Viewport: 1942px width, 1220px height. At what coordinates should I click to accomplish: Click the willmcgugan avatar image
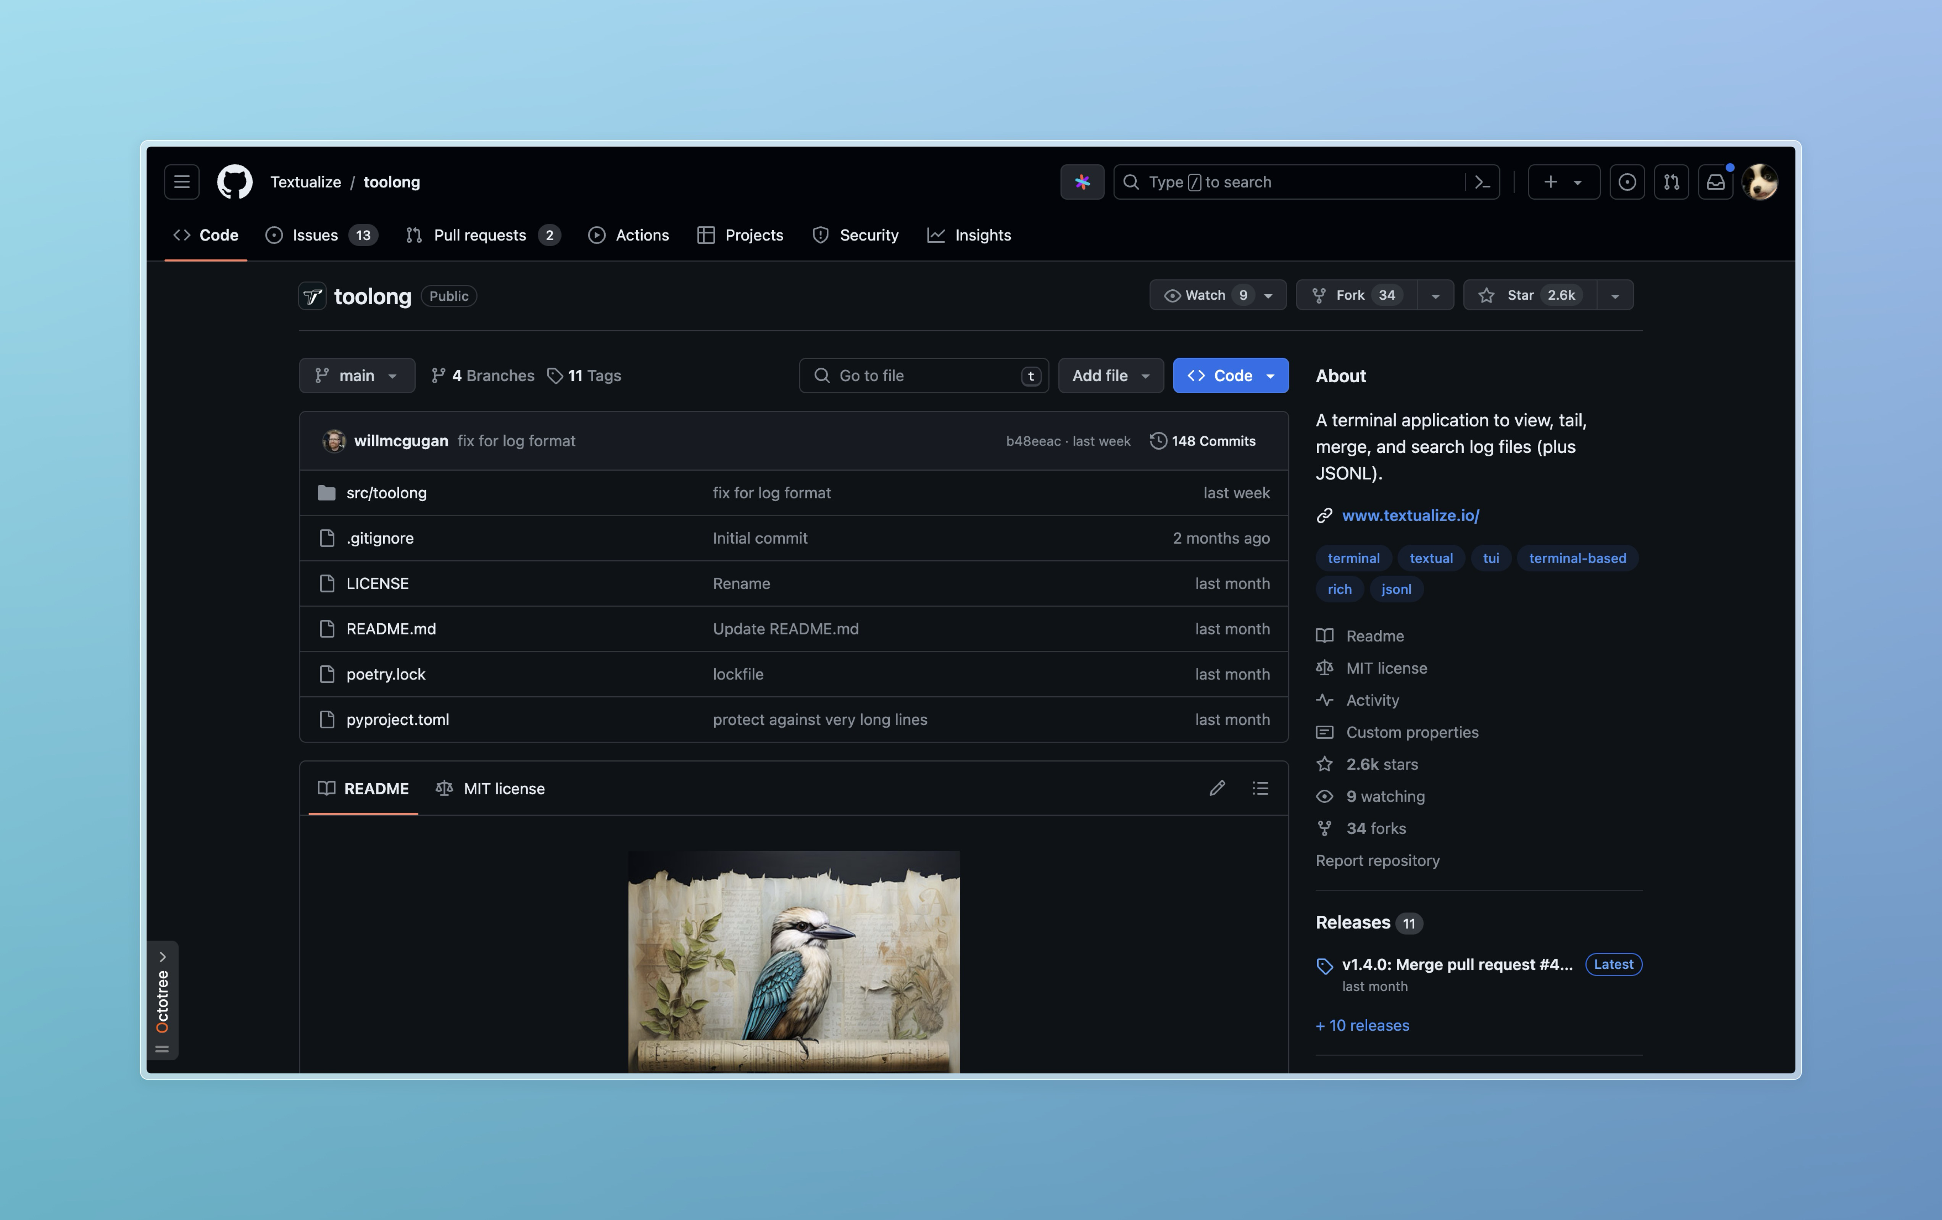click(x=334, y=441)
